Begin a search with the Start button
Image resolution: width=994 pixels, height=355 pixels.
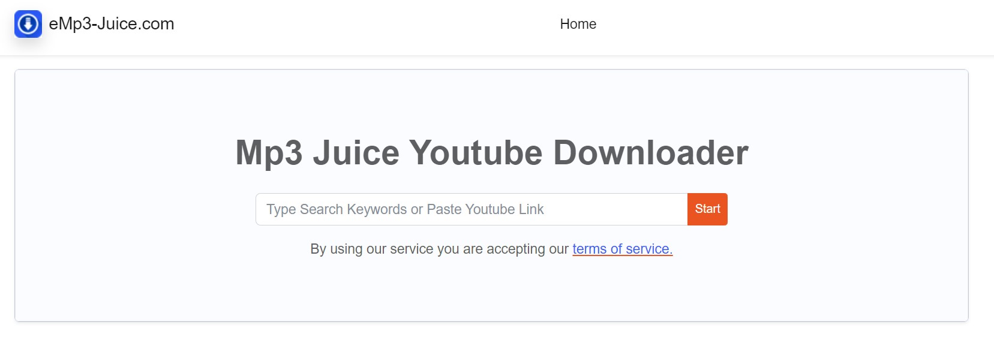(707, 209)
